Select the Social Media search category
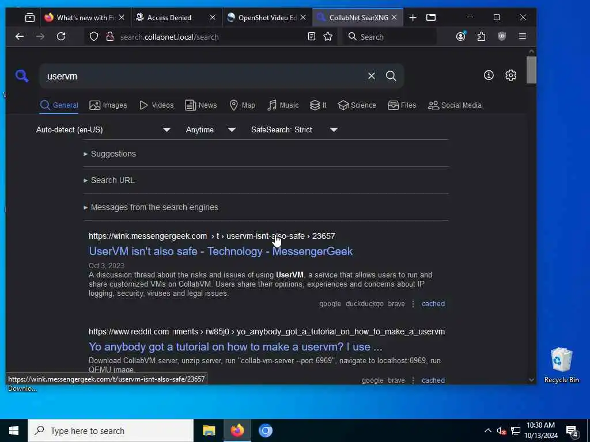This screenshot has height=442, width=590. tap(455, 105)
